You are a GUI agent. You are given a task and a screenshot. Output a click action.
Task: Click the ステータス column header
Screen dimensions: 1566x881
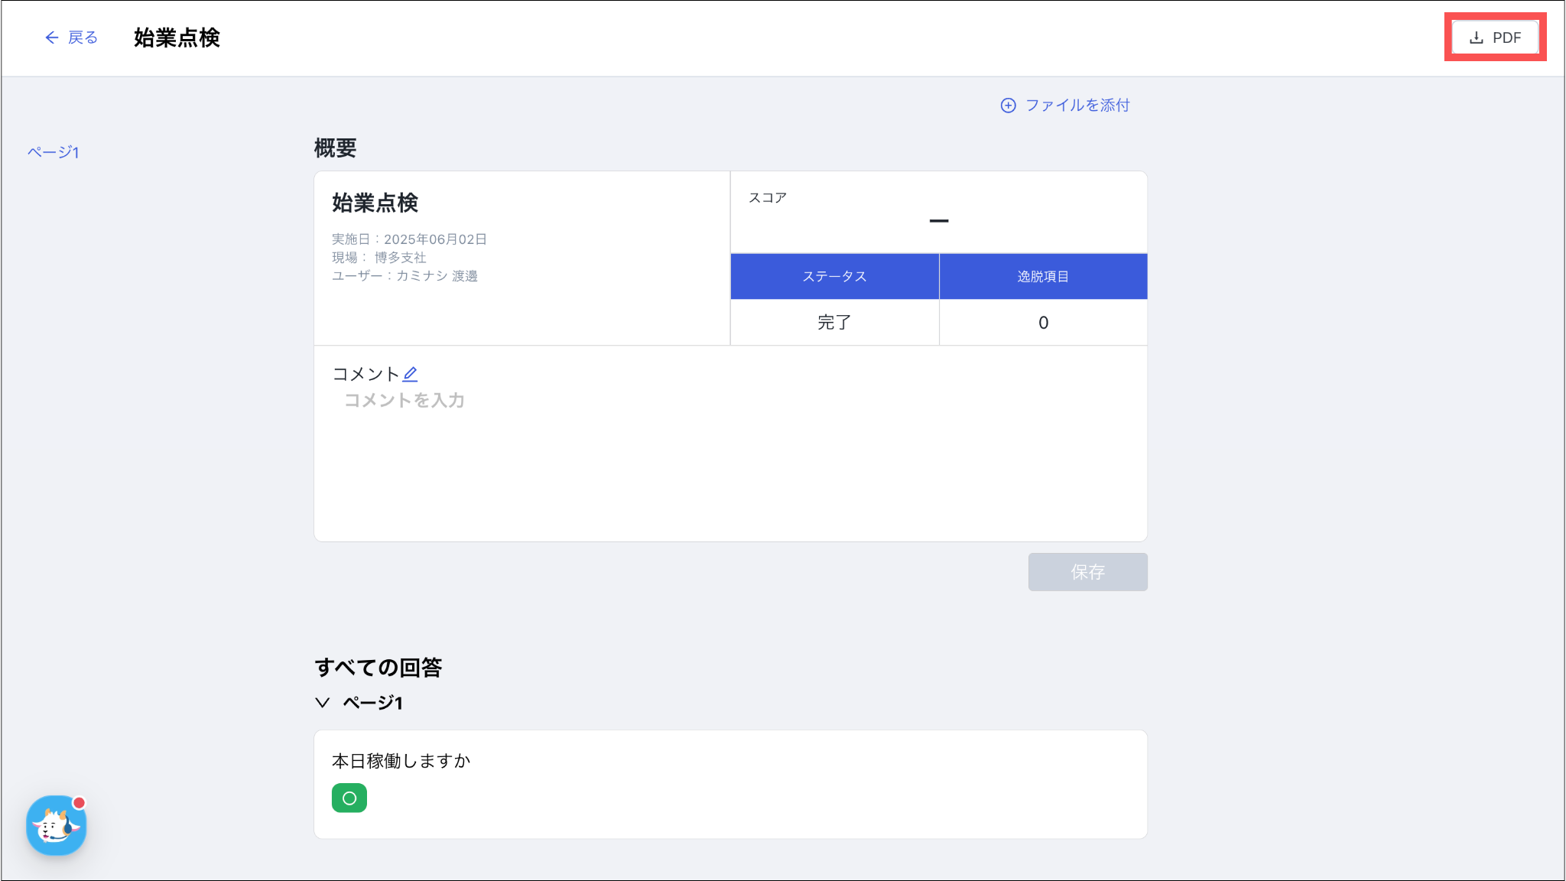[834, 276]
